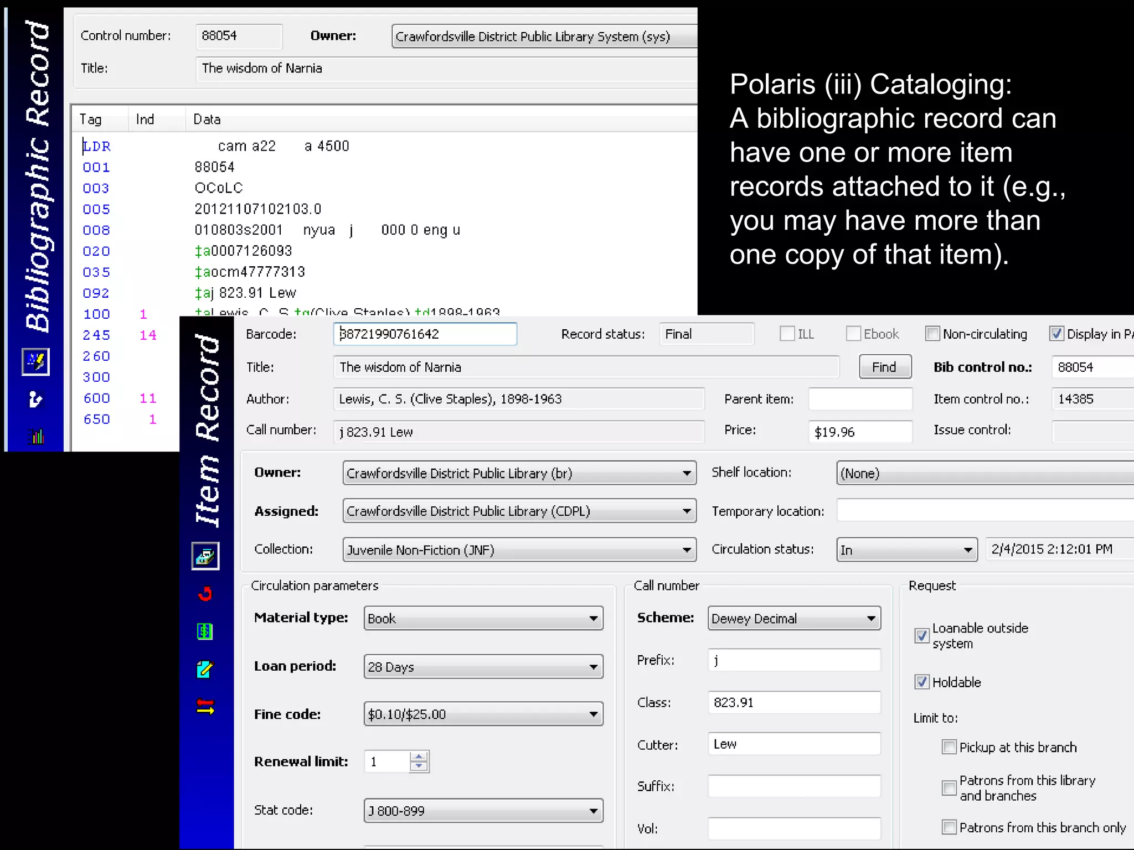Screen dimensions: 1134x850
Task: Click the Bib control no. field
Action: [x=1092, y=367]
